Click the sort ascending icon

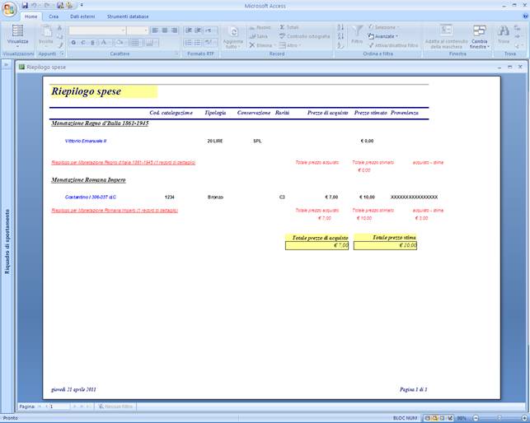pos(340,27)
